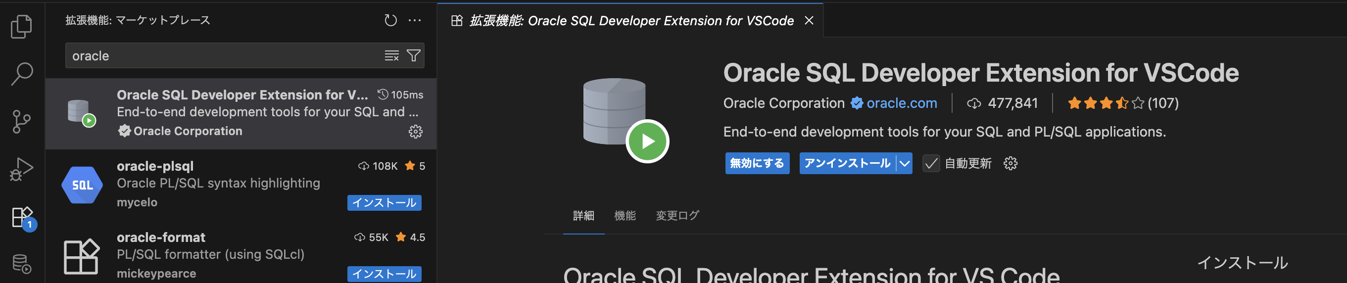Image resolution: width=1347 pixels, height=283 pixels.
Task: Open the Extensions view with badge
Action: pos(23,218)
